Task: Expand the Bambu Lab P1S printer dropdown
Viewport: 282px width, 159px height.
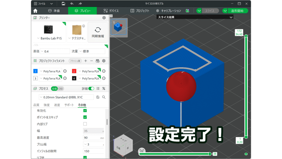Action: (49, 38)
